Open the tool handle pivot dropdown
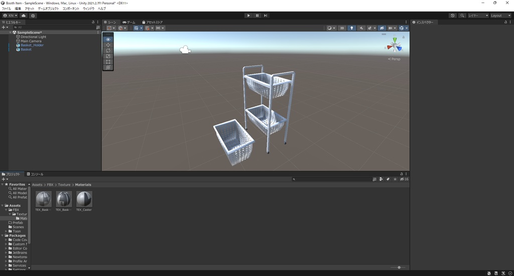The image size is (514, 276). pos(111,28)
